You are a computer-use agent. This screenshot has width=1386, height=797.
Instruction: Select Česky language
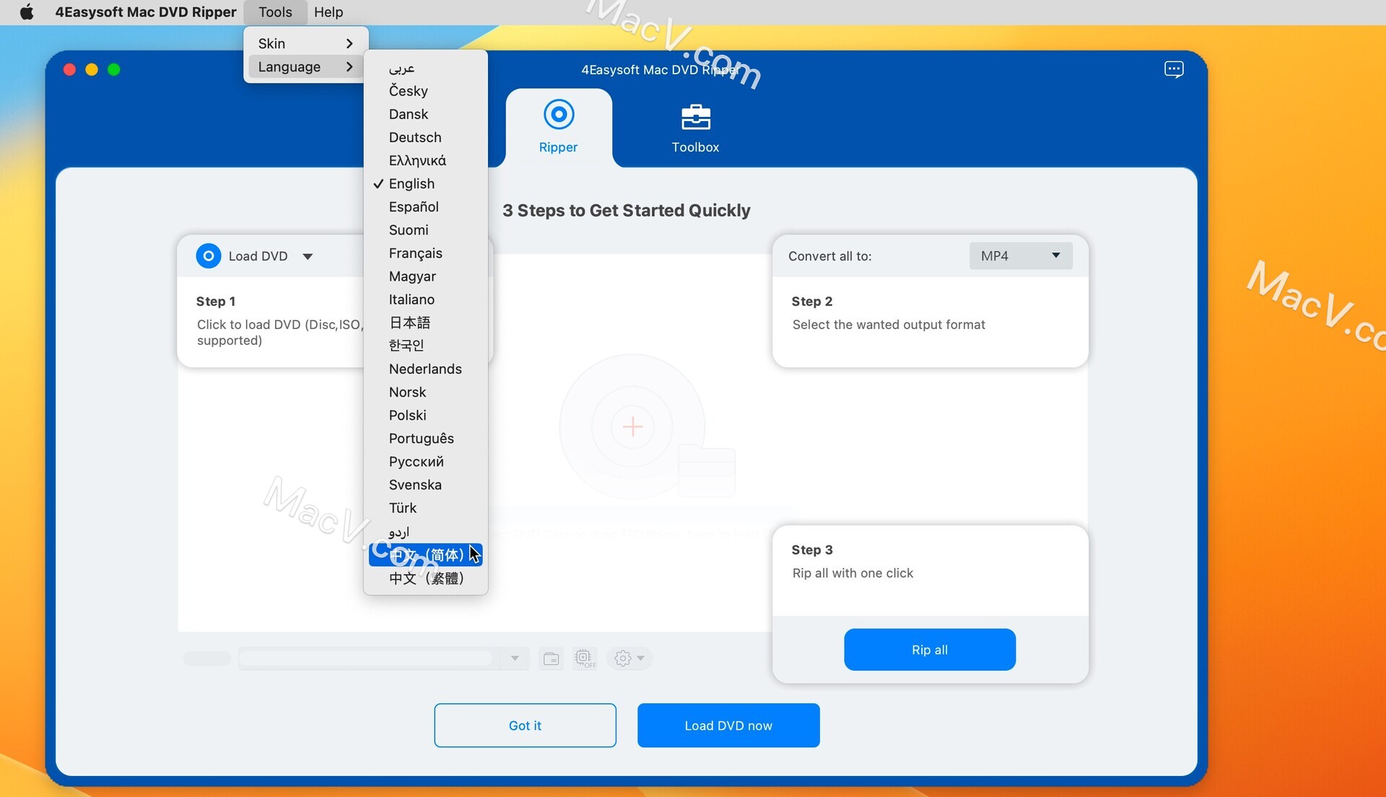pyautogui.click(x=425, y=91)
